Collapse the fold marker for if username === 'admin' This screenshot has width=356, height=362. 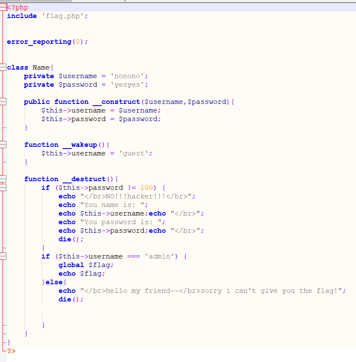coord(3,256)
